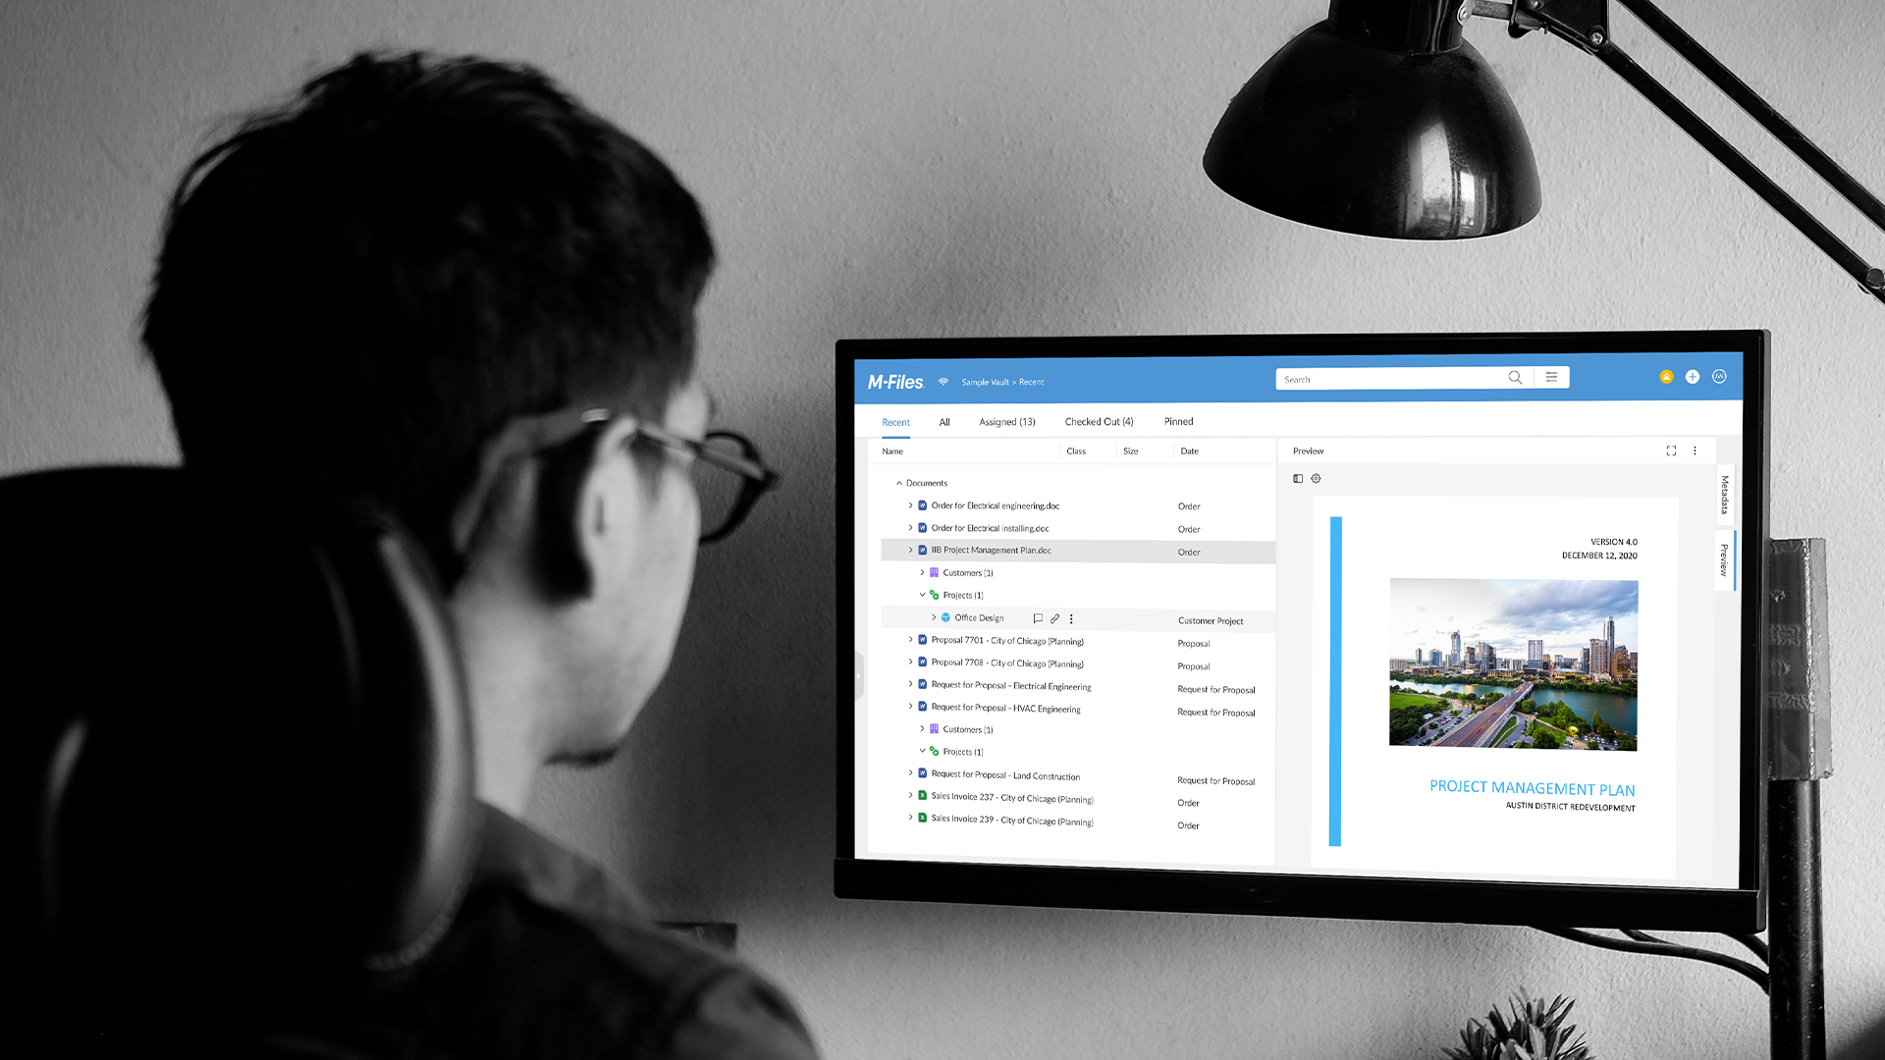
Task: Click the compare documents icon in Preview
Action: click(1297, 479)
